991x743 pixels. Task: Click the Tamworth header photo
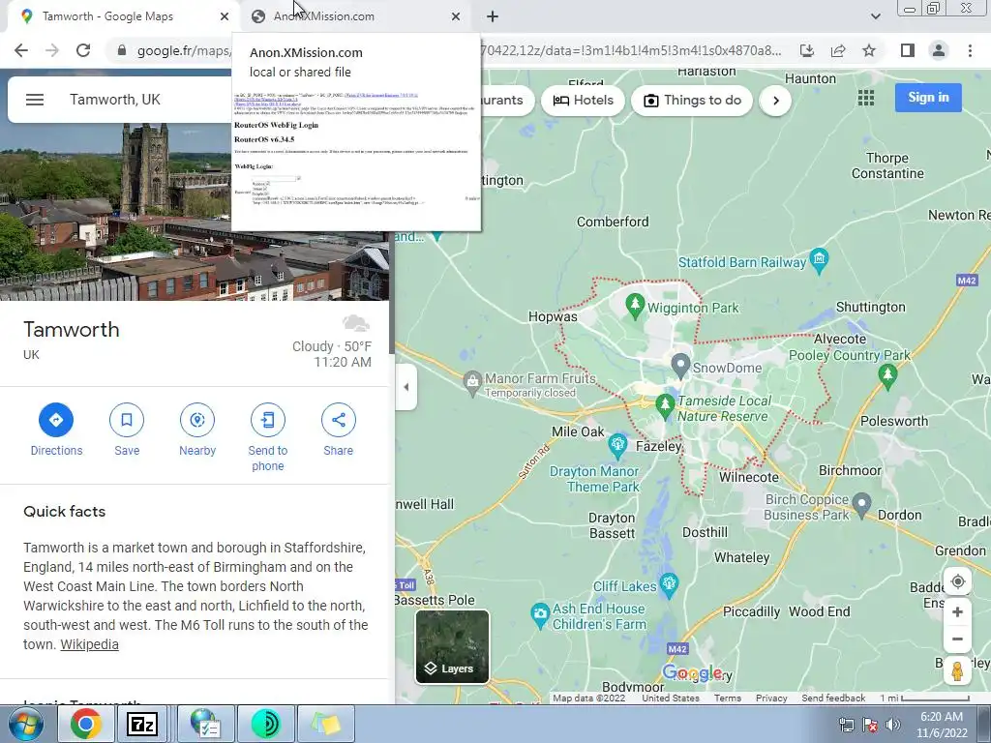click(195, 211)
